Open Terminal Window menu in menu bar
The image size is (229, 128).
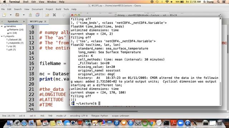click(52, 2)
